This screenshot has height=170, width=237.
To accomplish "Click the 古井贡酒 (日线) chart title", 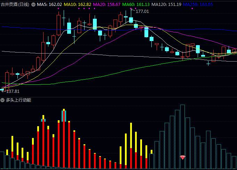I will (x=15, y=5).
